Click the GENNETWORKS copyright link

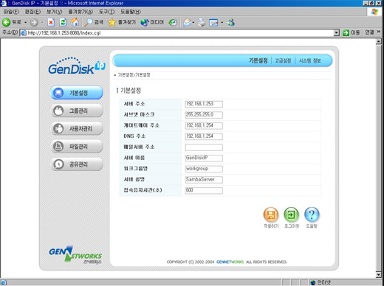pyautogui.click(x=230, y=262)
